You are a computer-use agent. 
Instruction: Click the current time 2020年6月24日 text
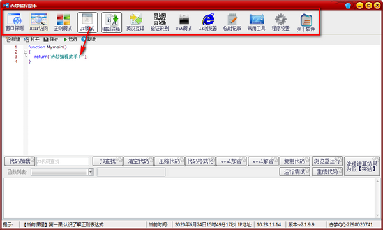click(x=205, y=224)
